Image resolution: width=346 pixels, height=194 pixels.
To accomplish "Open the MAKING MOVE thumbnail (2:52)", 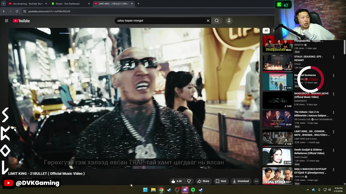I will pos(278,100).
